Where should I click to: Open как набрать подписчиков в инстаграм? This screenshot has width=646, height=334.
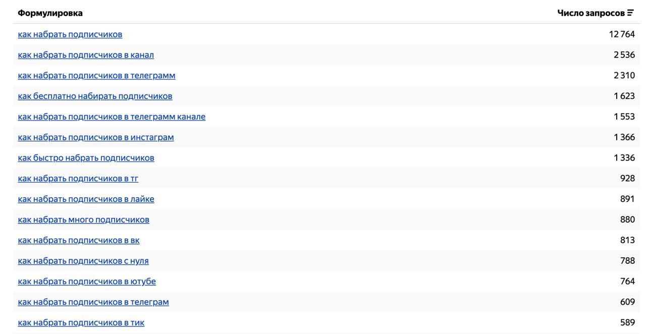[96, 137]
